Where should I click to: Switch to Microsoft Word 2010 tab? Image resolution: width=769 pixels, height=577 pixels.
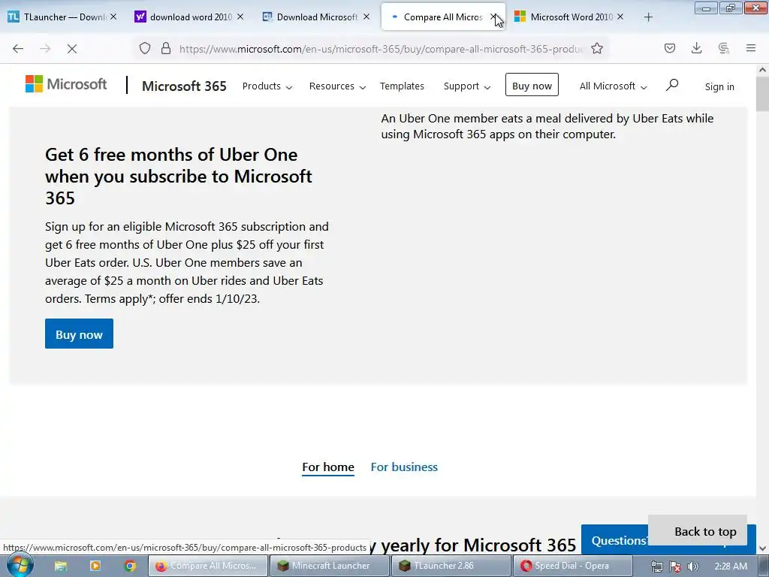click(571, 17)
